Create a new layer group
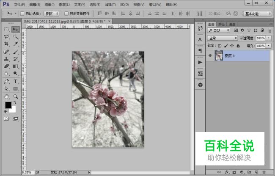275x176 pixels. pos(249,172)
